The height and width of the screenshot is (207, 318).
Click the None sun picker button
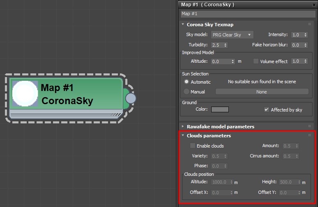(x=262, y=92)
